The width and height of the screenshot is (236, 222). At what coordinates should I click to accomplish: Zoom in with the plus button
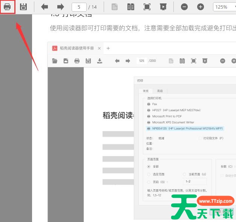pyautogui.click(x=201, y=7)
